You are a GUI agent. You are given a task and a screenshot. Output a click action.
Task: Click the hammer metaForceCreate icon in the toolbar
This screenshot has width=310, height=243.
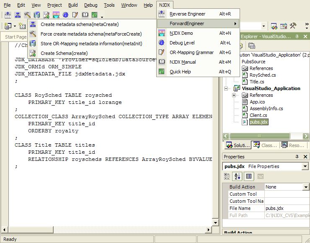tap(27, 15)
